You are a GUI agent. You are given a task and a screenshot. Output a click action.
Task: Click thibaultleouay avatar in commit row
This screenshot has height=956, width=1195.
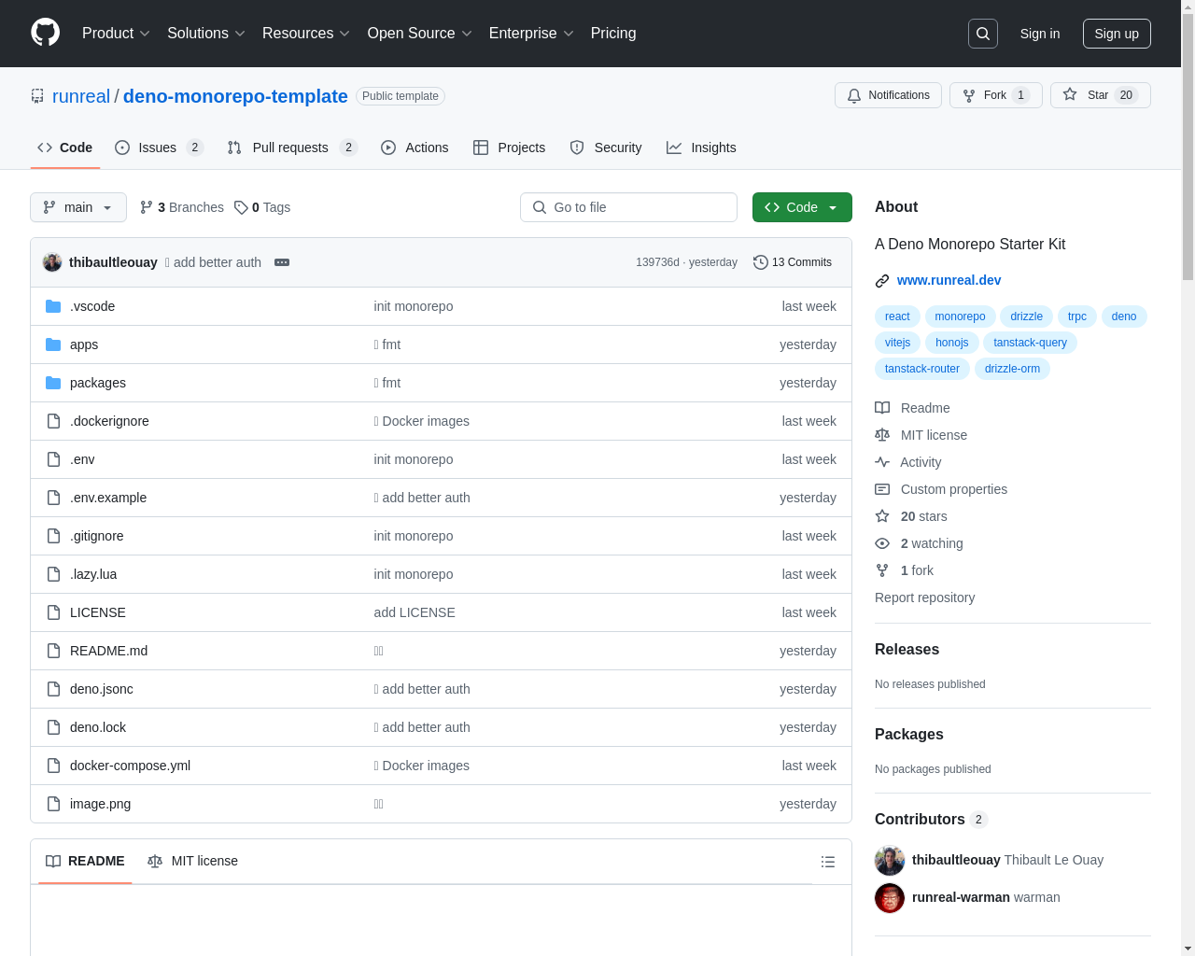pos(52,262)
